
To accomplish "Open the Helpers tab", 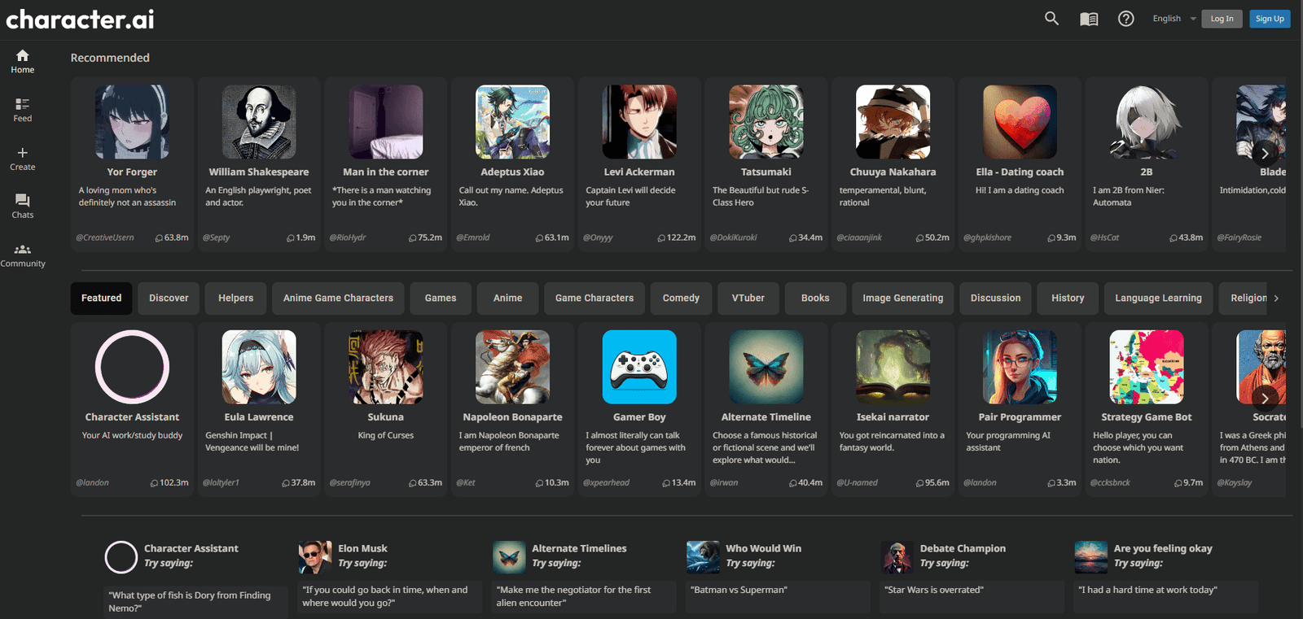I will tap(236, 299).
